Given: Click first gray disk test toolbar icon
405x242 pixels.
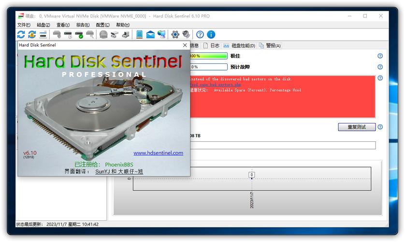Looking at the screenshot, I should (57, 34).
